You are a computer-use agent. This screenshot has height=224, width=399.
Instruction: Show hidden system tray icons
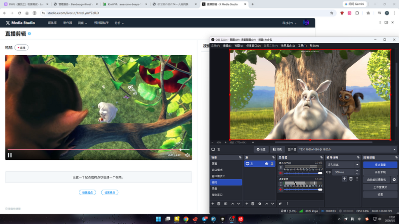[x=339, y=219]
